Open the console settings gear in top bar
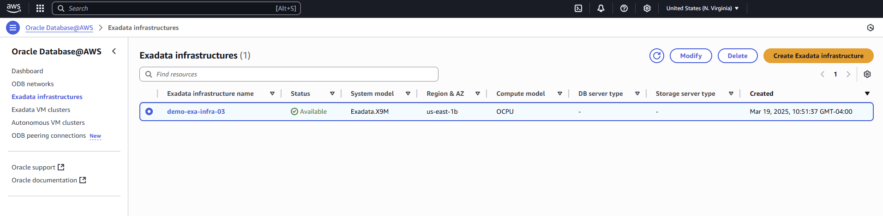 click(x=647, y=8)
